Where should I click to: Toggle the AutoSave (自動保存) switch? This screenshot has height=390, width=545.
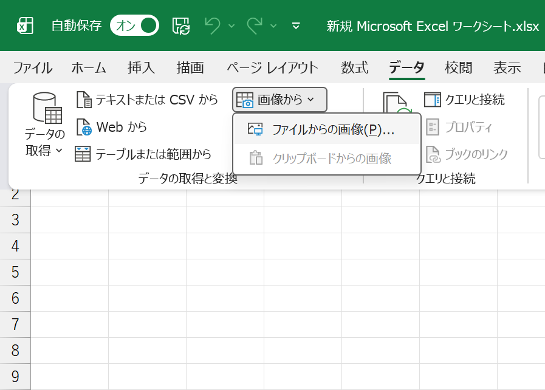click(x=134, y=26)
